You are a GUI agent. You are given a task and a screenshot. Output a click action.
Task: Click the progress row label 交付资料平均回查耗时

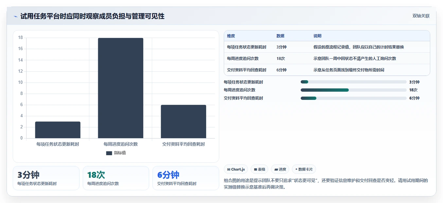click(x=243, y=98)
